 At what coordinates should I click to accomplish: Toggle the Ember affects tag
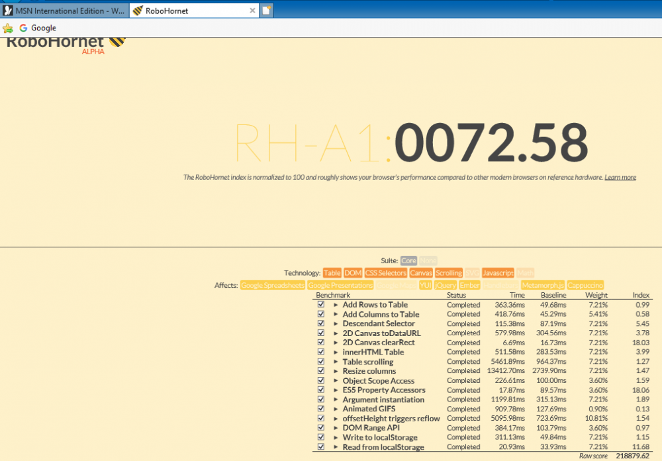point(469,285)
